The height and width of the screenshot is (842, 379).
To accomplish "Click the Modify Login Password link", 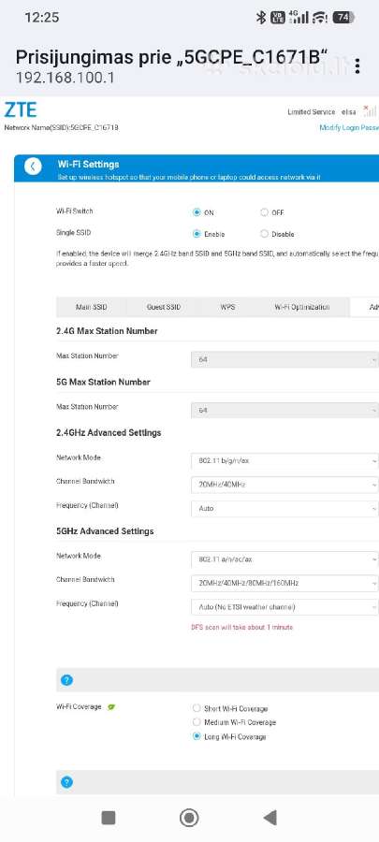I will tap(349, 127).
